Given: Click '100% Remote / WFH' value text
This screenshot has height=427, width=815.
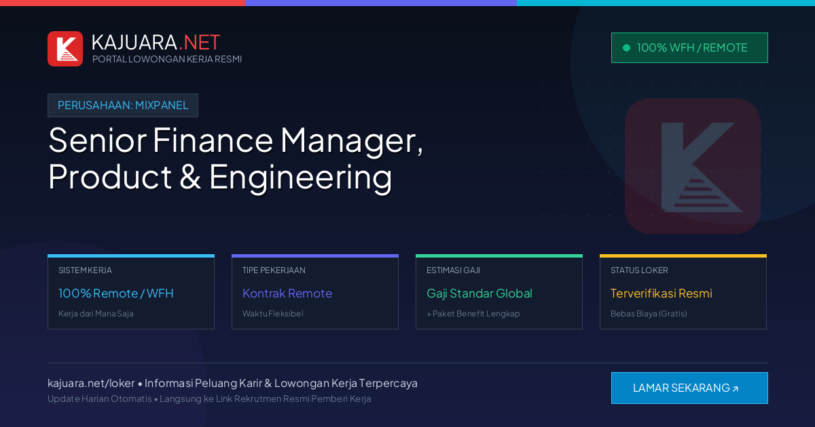Looking at the screenshot, I should pos(116,293).
